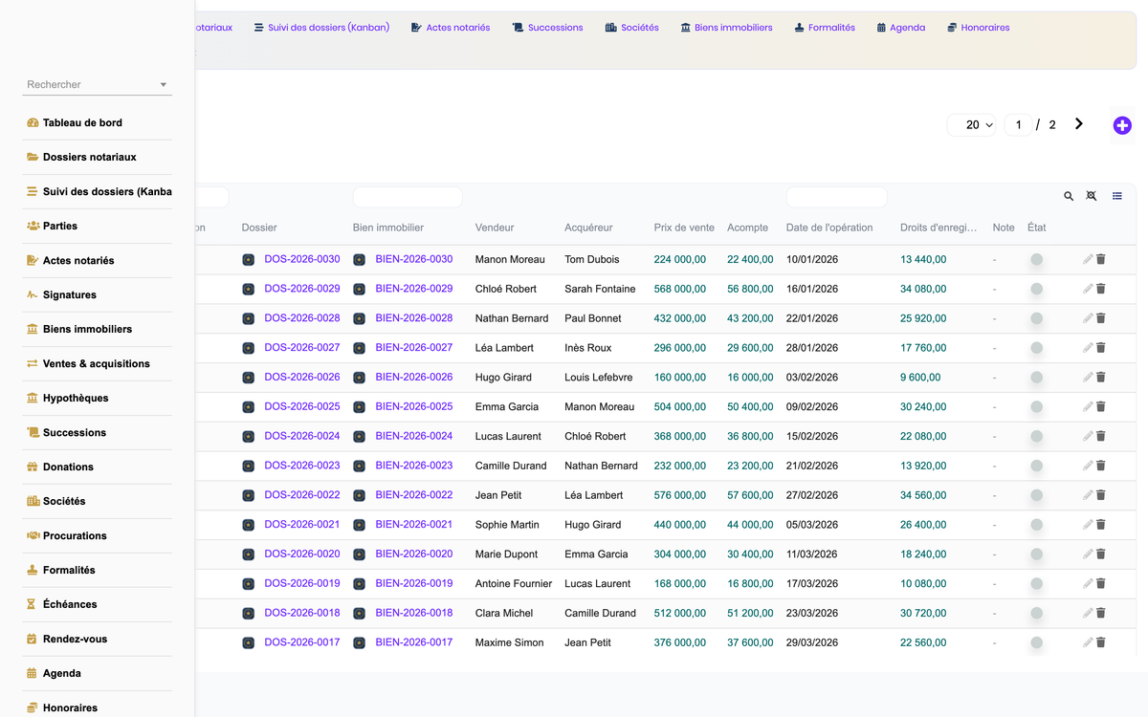The image size is (1148, 717).
Task: Open dossier link DOS-2026-0017
Action: coord(302,642)
